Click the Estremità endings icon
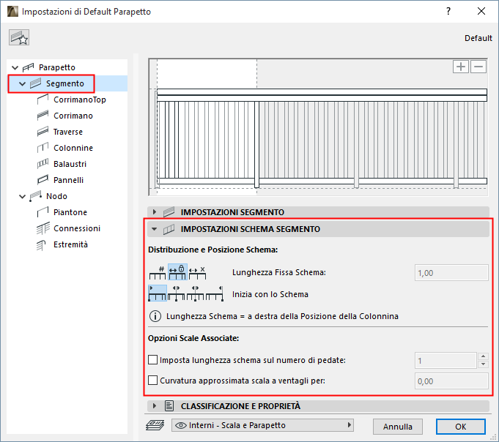499x442 pixels. tap(41, 245)
